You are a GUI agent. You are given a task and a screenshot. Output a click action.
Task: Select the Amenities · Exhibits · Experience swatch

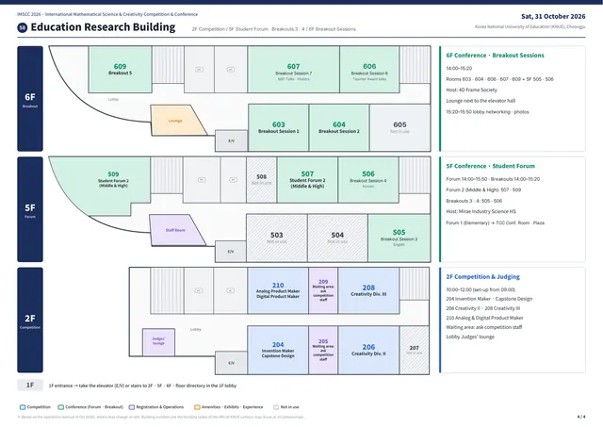197,407
